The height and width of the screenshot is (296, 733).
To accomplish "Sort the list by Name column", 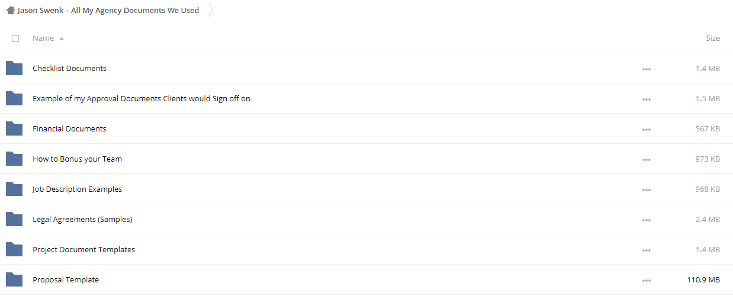I will (43, 38).
